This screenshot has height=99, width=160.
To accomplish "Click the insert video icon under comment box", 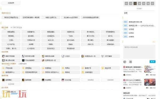I will (x=130, y=62).
